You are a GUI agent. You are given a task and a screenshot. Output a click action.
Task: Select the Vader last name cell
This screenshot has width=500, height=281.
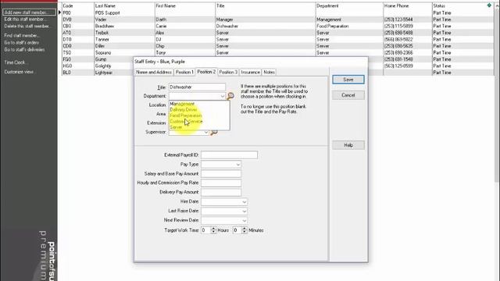pyautogui.click(x=124, y=20)
